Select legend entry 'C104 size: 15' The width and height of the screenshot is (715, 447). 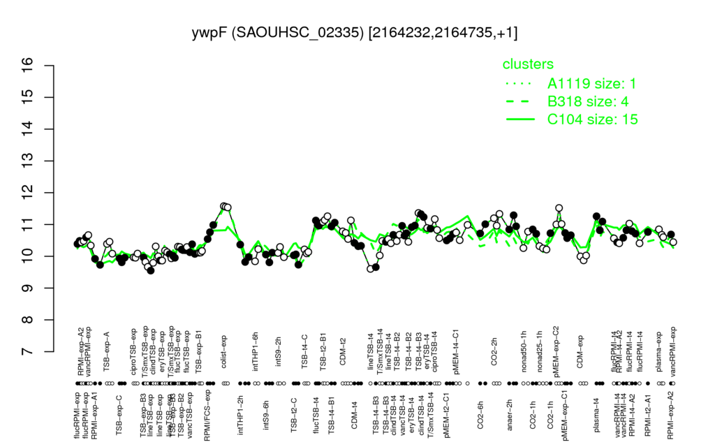pos(592,119)
